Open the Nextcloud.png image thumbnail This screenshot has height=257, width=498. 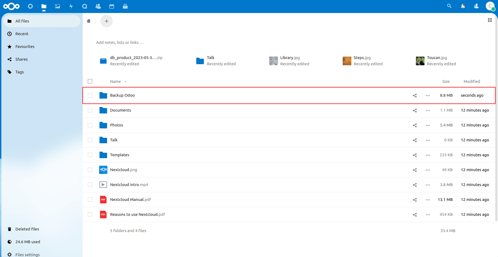103,170
